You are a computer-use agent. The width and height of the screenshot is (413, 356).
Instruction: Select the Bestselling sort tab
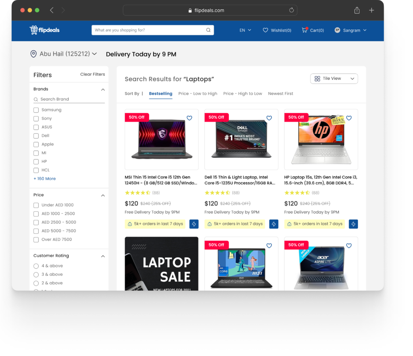pyautogui.click(x=161, y=94)
